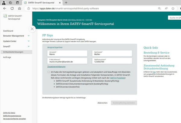Click the Abbrechen button
Image resolution: width=181 pixels, height=123 pixels.
point(102,103)
